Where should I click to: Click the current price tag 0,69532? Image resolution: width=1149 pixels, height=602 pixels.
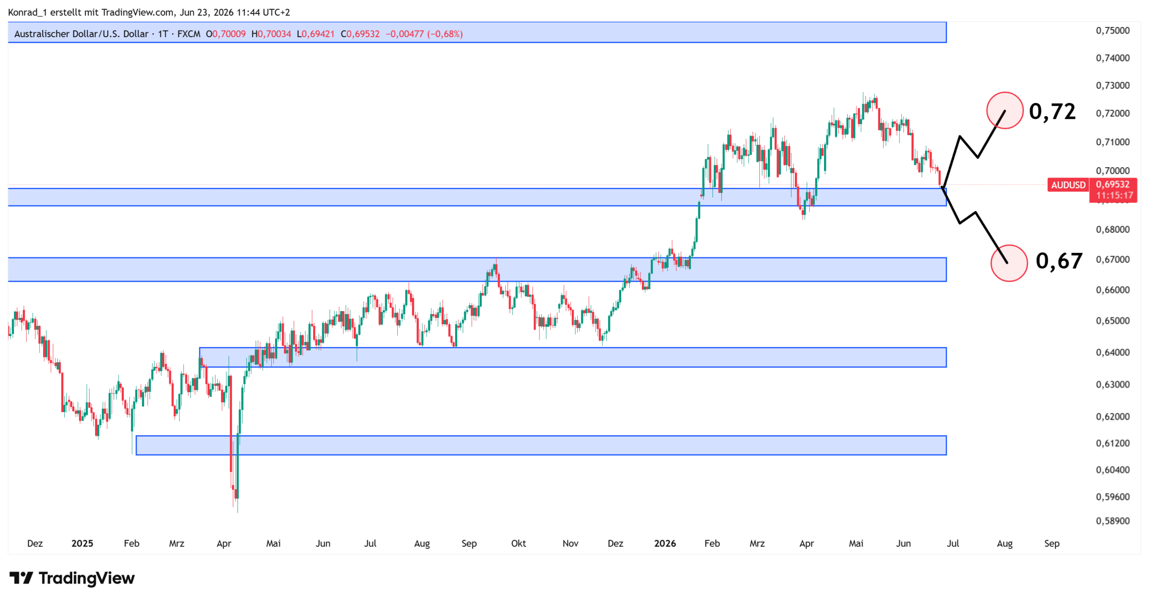[1113, 184]
